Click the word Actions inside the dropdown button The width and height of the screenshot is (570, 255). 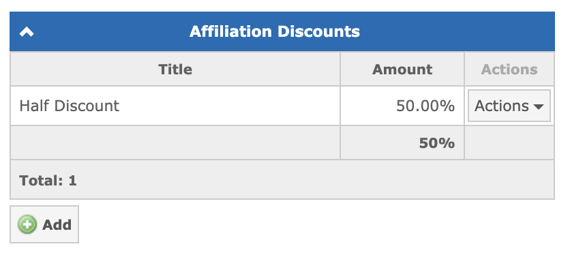point(502,106)
